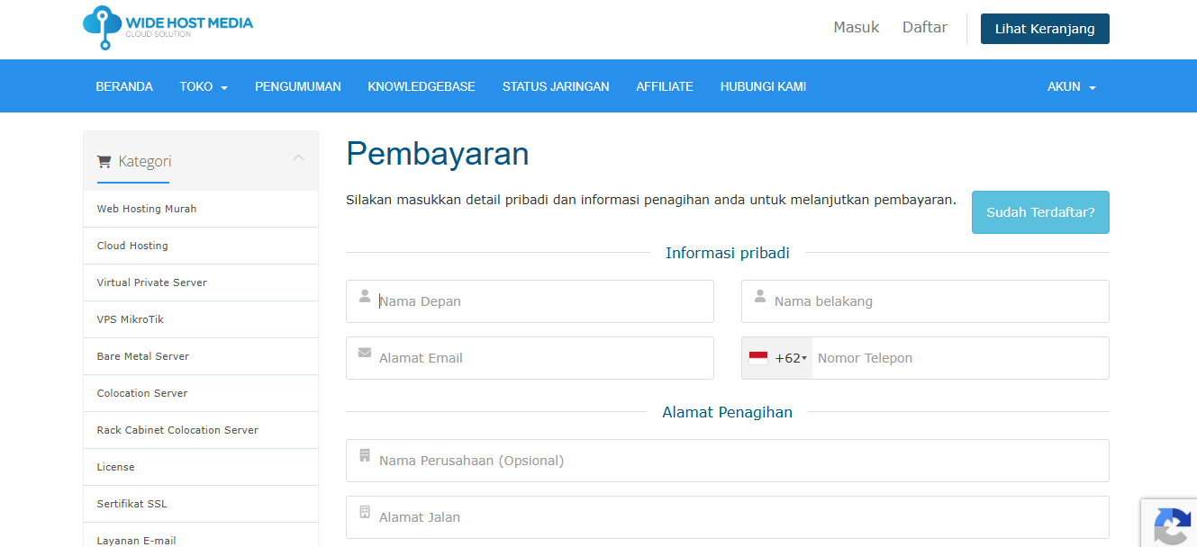The height and width of the screenshot is (547, 1197).
Task: Go to the BERANDA menu item
Action: 124,86
